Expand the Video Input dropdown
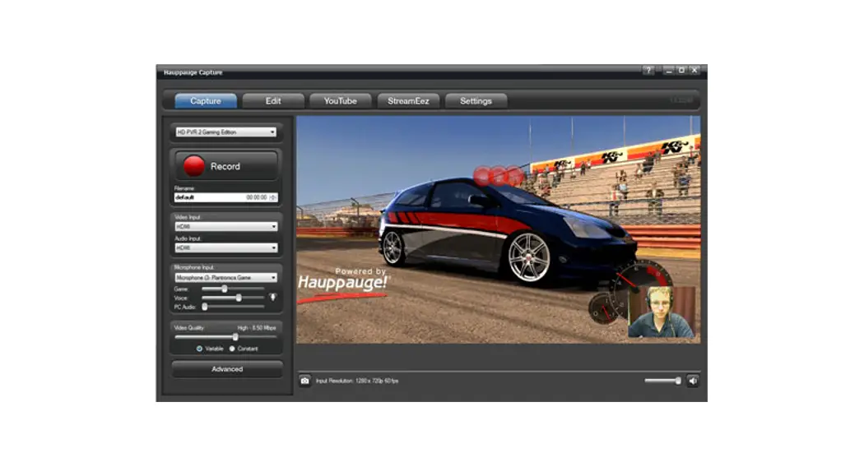Screen dimensions: 864x467 click(x=225, y=226)
